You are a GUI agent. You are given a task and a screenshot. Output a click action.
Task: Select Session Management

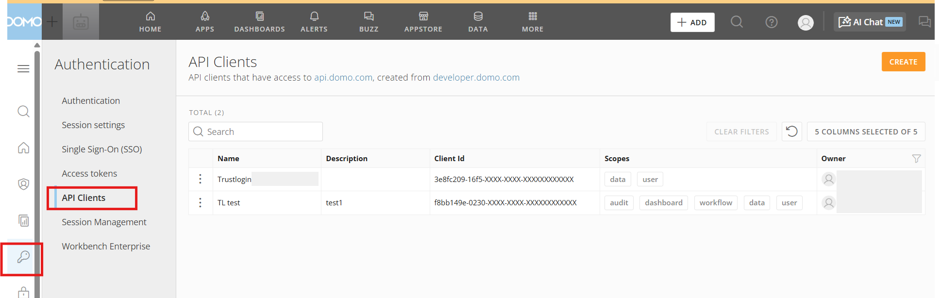(x=104, y=222)
